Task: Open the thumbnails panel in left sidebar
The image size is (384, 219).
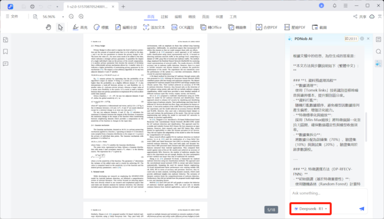Action: (5, 39)
